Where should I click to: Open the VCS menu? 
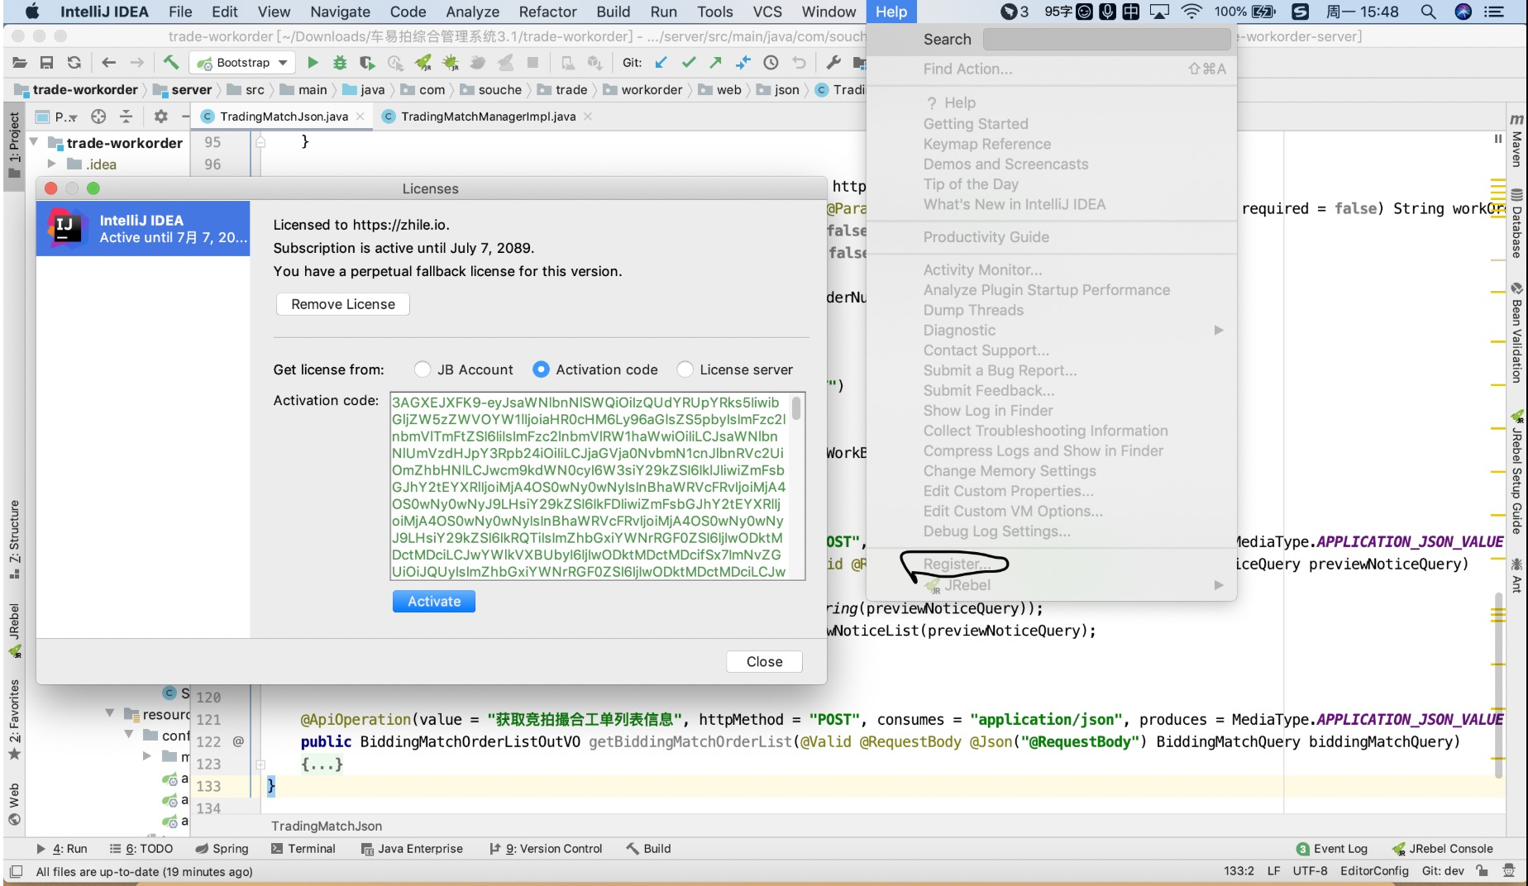[767, 12]
